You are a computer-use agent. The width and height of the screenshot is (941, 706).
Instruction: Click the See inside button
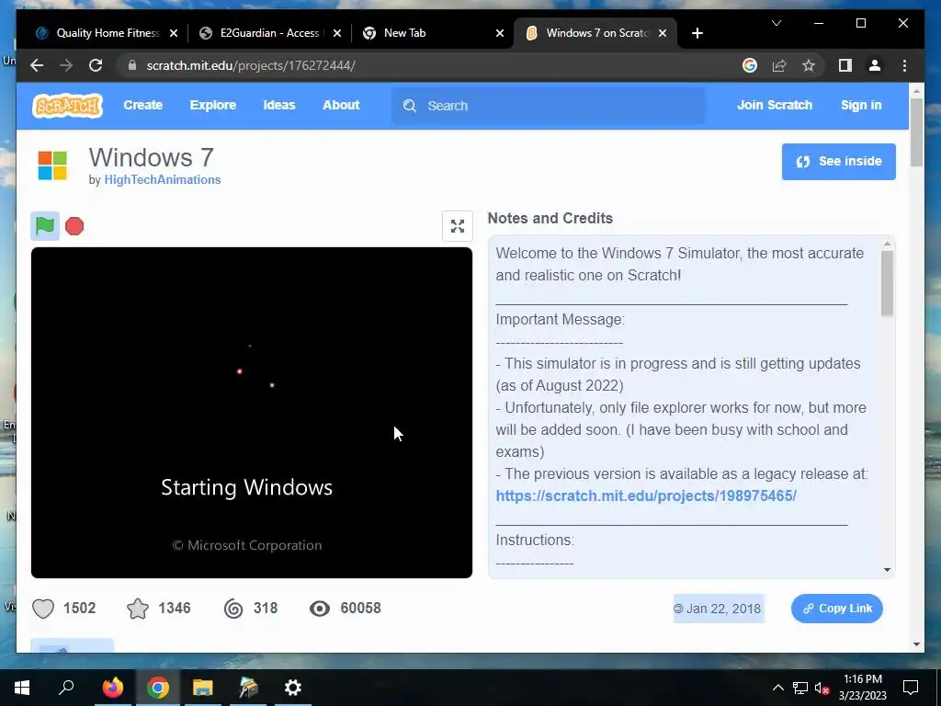838,162
